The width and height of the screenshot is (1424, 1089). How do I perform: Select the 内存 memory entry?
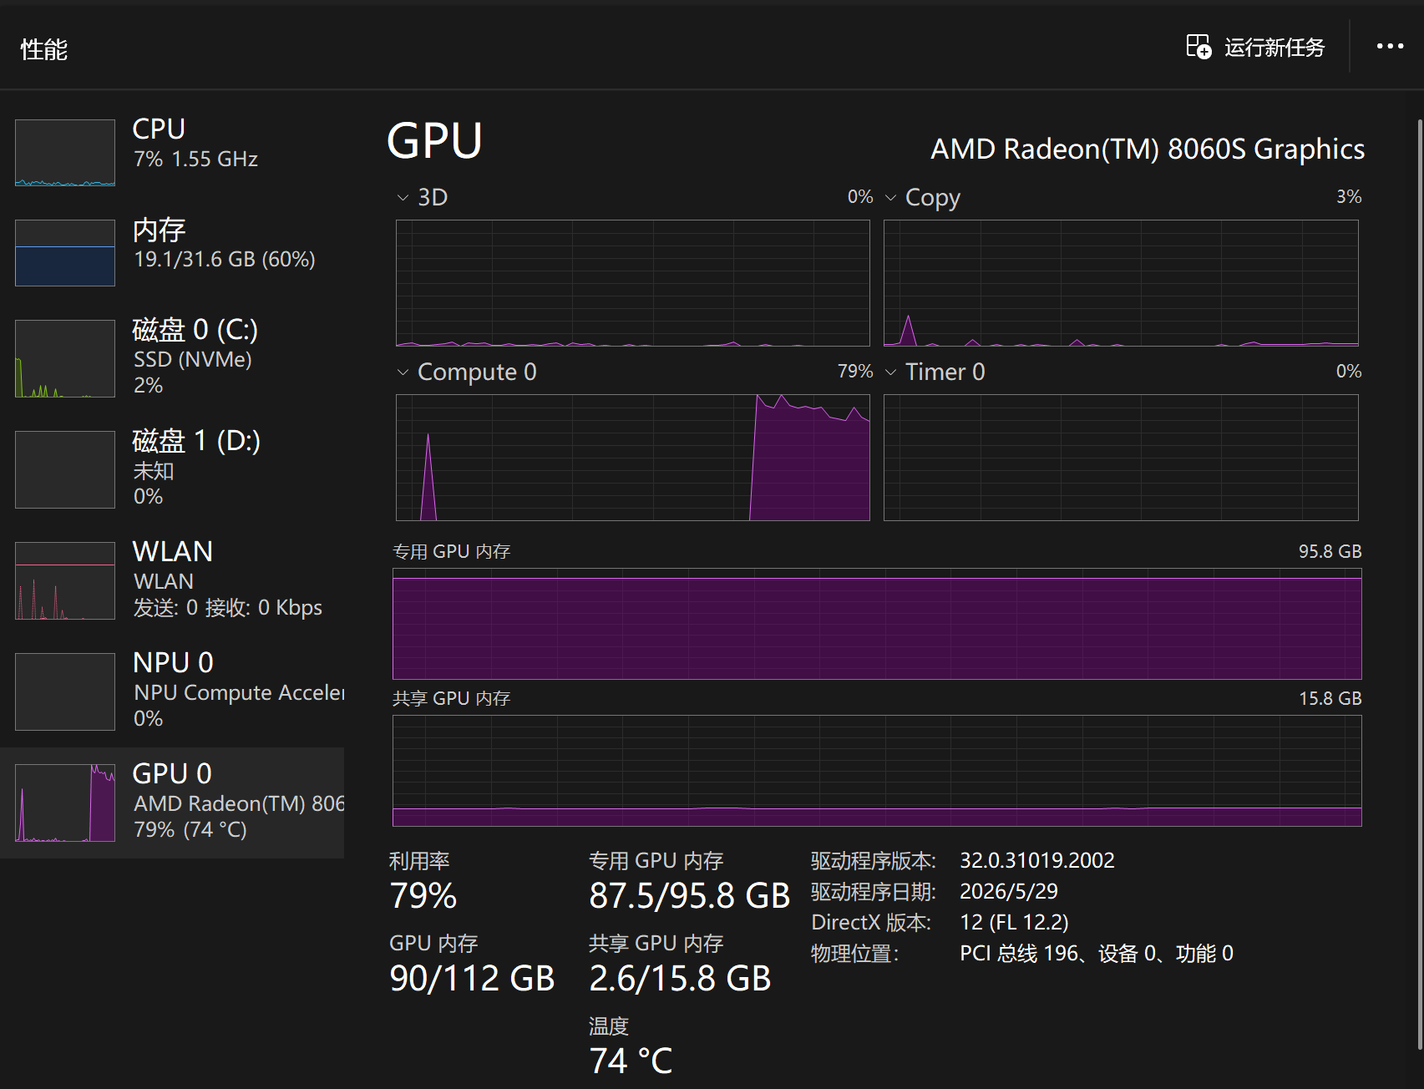[x=172, y=252]
